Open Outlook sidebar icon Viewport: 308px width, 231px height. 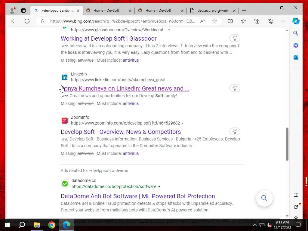[296, 57]
